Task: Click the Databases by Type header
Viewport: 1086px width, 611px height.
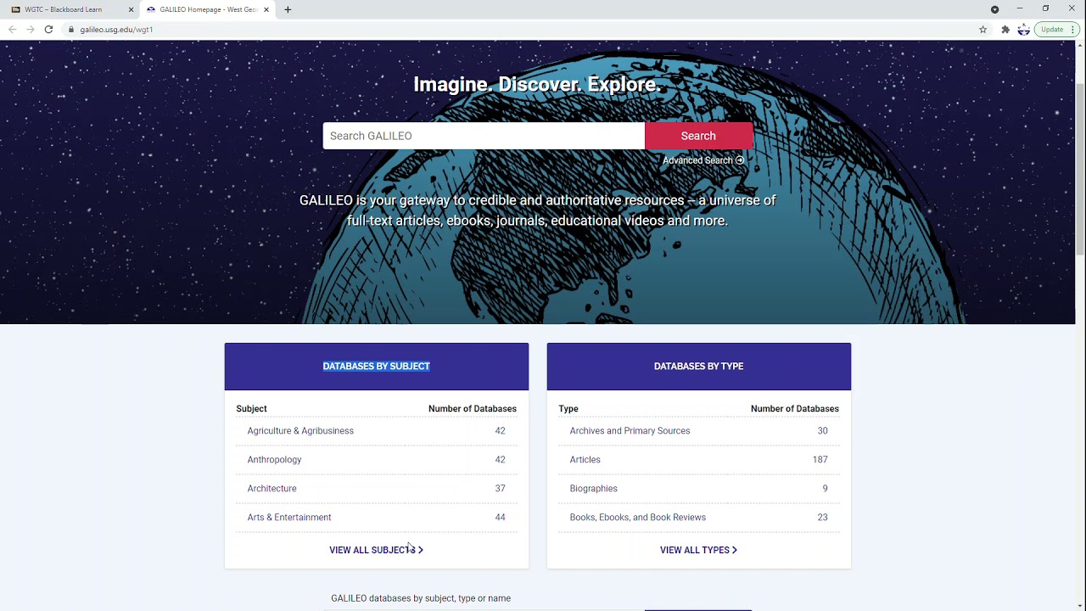Action: coord(699,367)
